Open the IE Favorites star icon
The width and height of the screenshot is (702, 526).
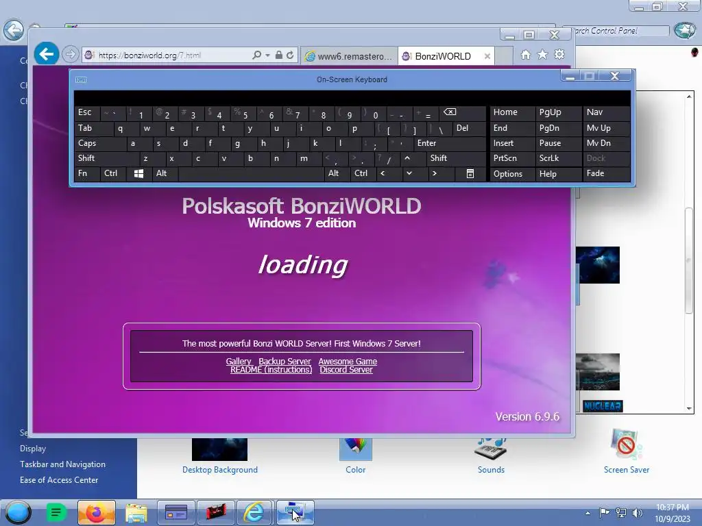[x=542, y=55]
